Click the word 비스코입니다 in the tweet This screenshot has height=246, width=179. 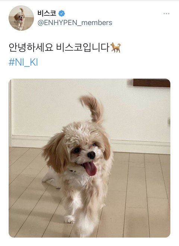tap(83, 47)
